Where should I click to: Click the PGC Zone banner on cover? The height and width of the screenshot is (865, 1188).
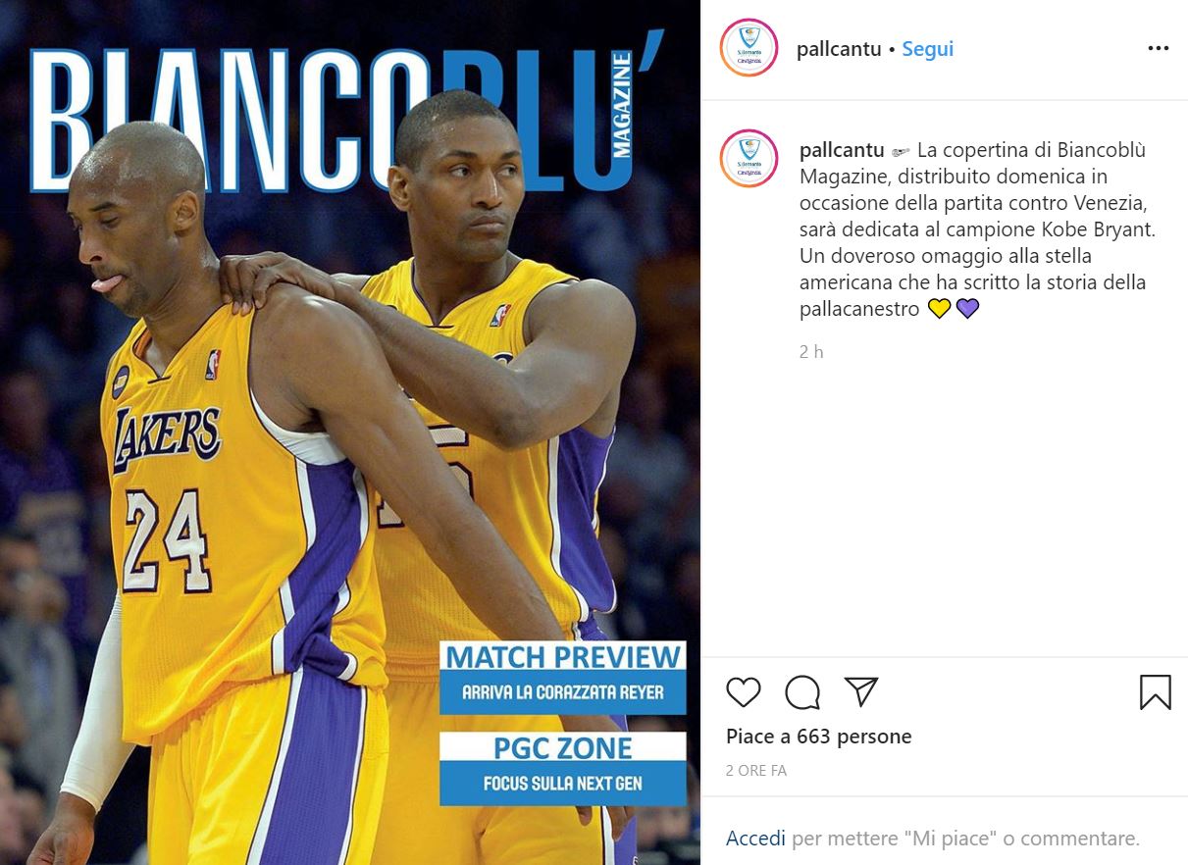coord(562,769)
